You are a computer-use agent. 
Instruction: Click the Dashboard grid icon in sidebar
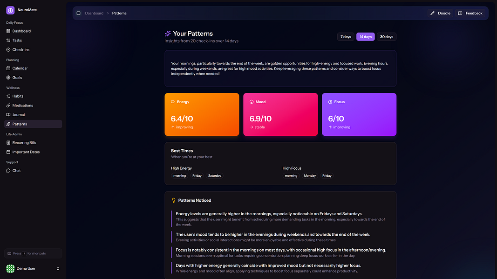pyautogui.click(x=8, y=31)
